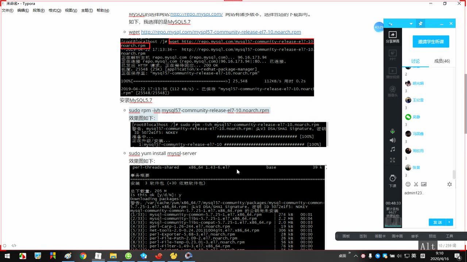Click the 发送 send button
The image size is (467, 262).
click(437, 222)
